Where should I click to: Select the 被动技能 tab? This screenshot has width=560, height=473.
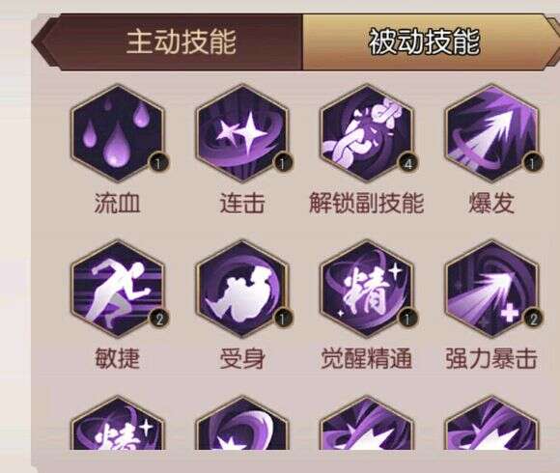(424, 42)
